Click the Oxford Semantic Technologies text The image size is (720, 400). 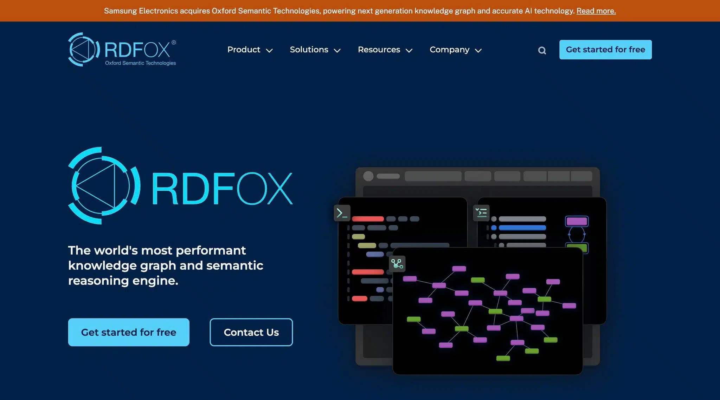(x=140, y=63)
